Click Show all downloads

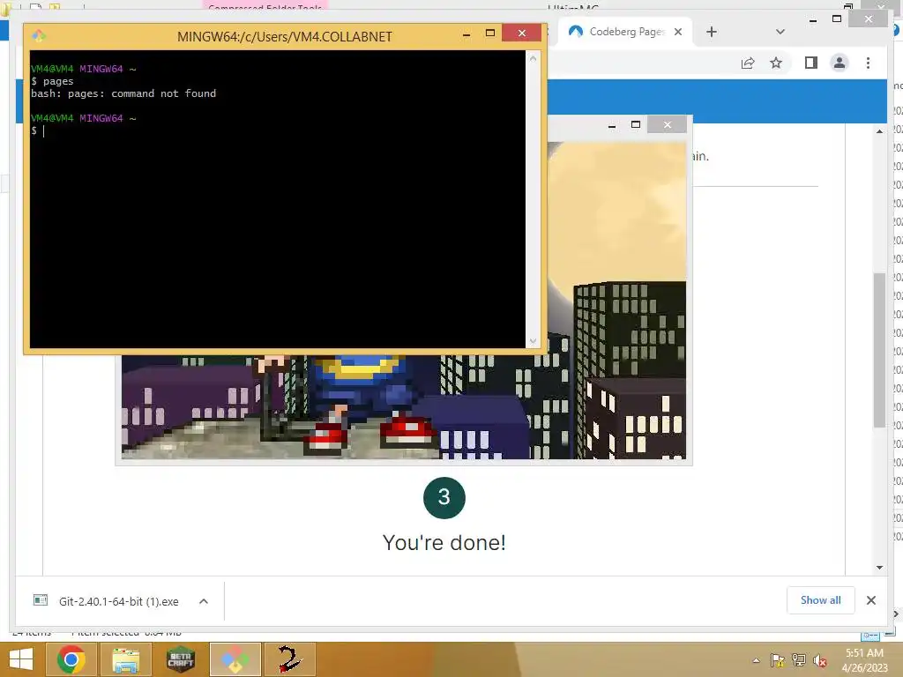pos(821,600)
